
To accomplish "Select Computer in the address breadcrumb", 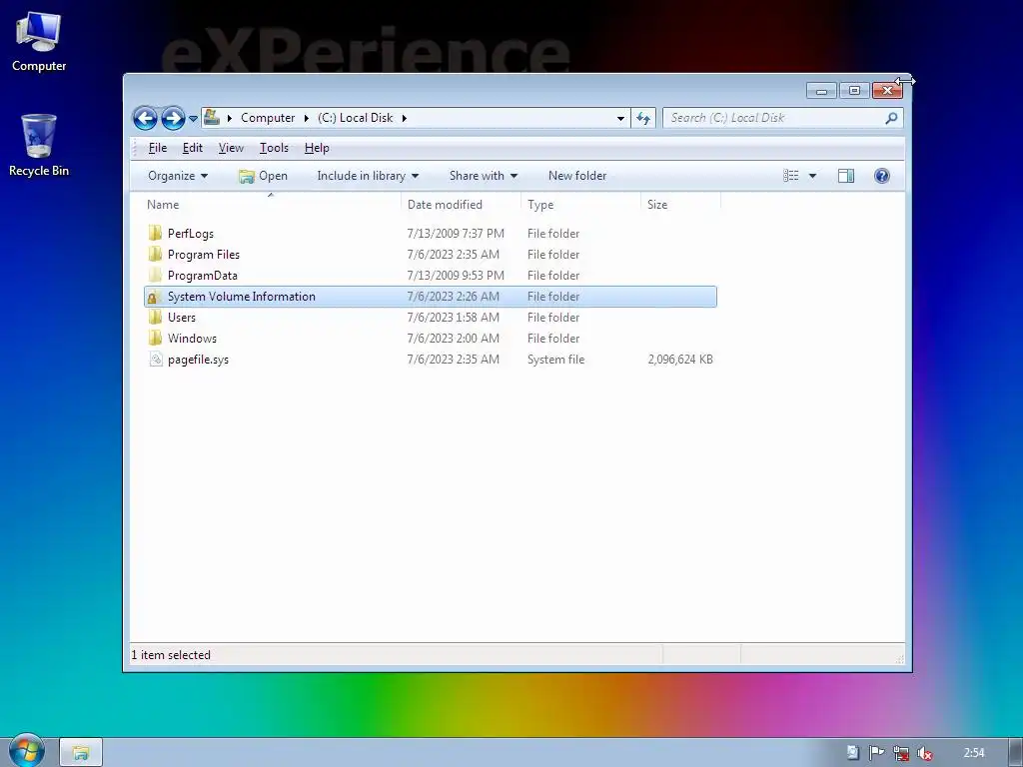I will [x=268, y=118].
